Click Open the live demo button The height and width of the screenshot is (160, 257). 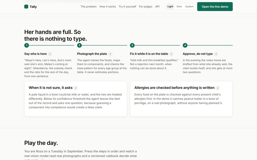[x=215, y=7]
